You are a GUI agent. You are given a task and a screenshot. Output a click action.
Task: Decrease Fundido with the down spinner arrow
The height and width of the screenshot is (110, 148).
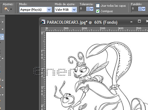(140, 10)
